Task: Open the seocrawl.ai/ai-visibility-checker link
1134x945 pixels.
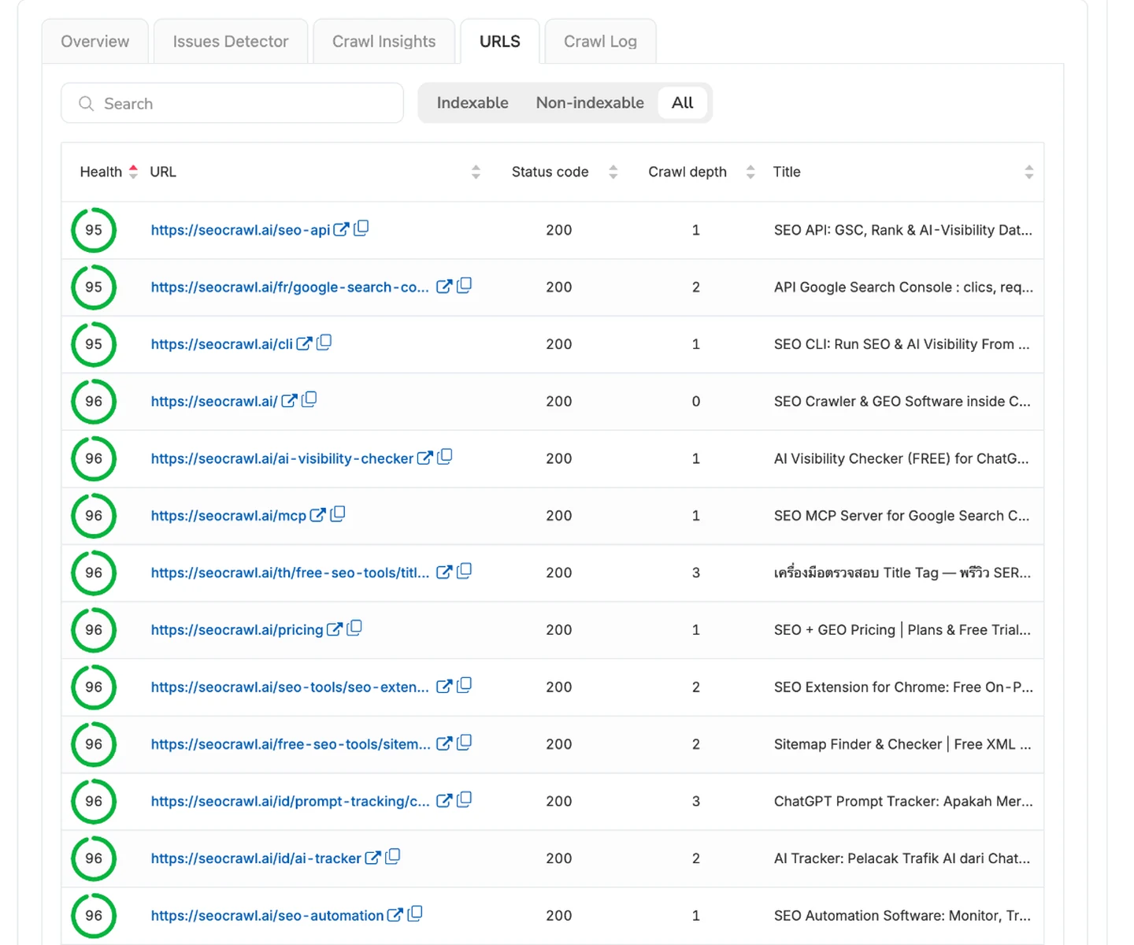Action: (282, 458)
